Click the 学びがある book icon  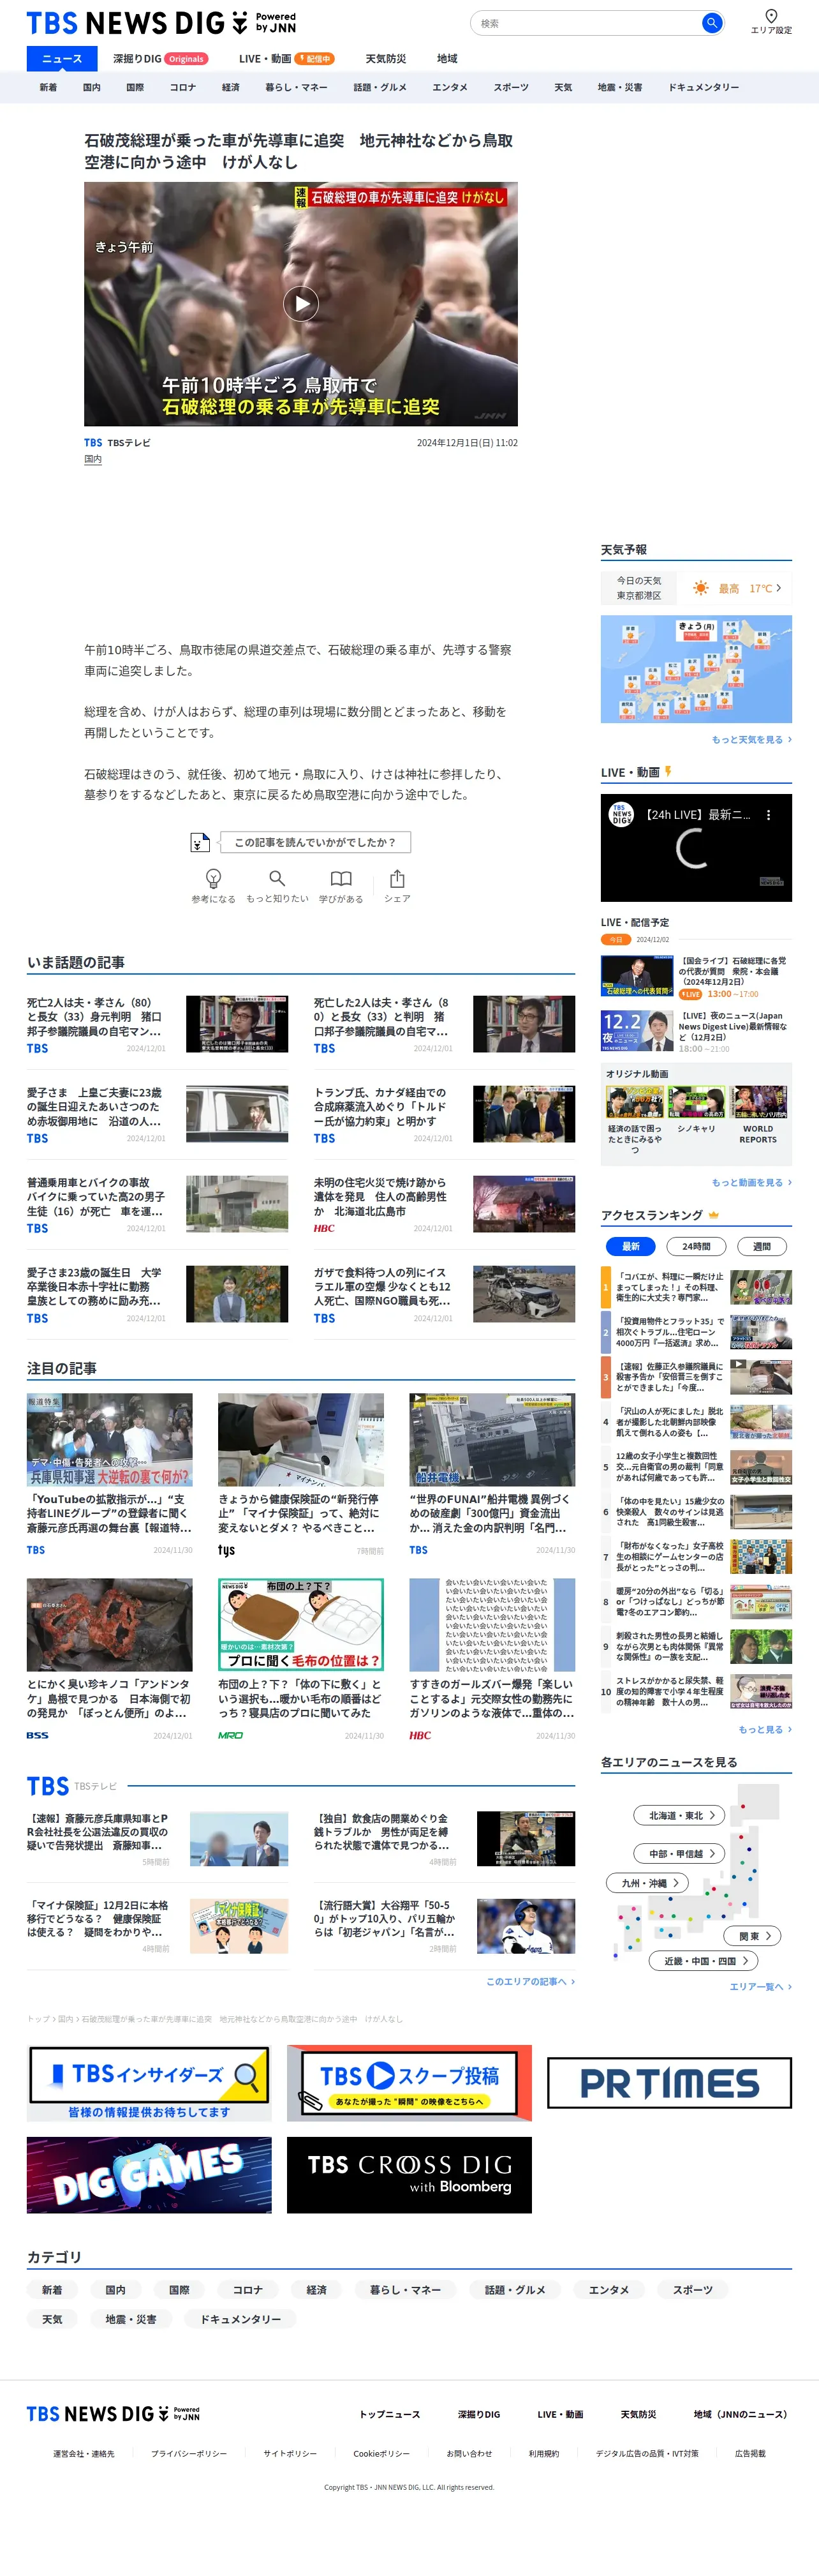pos(341,878)
